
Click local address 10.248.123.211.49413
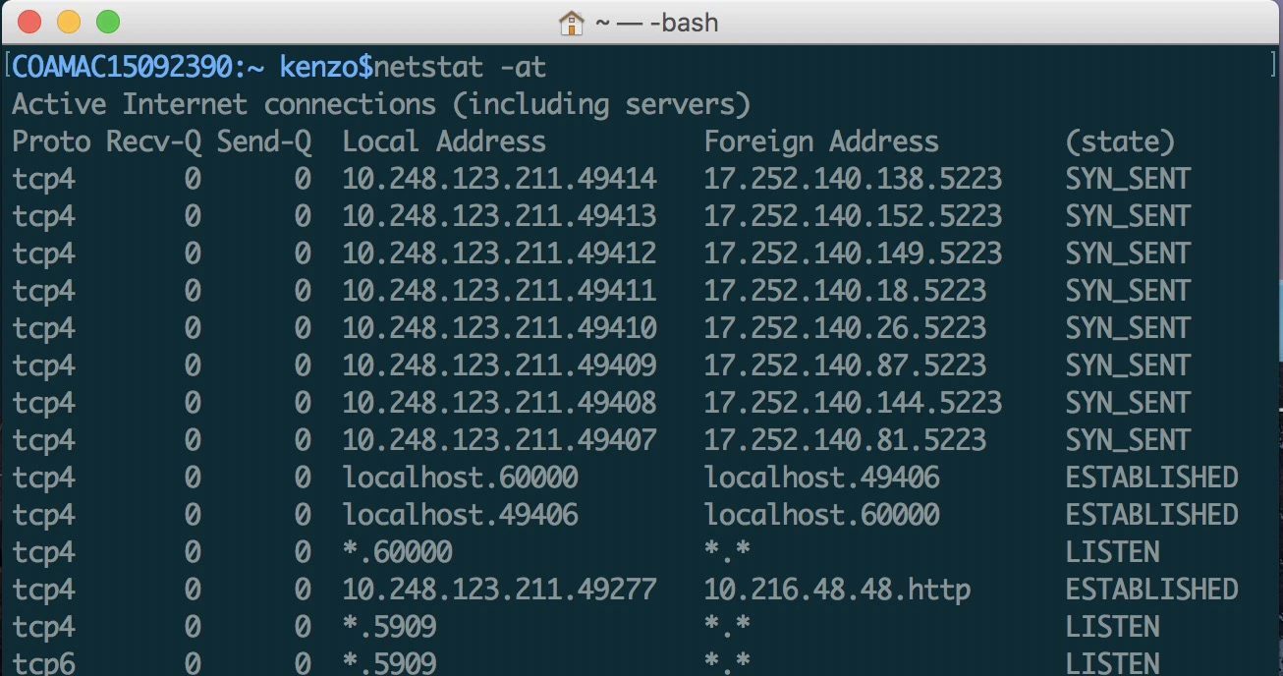499,216
